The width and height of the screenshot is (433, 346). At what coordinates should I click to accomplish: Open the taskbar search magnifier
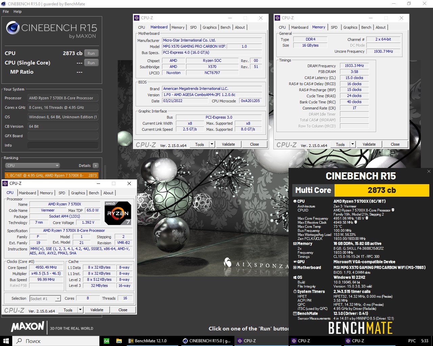[20, 341]
